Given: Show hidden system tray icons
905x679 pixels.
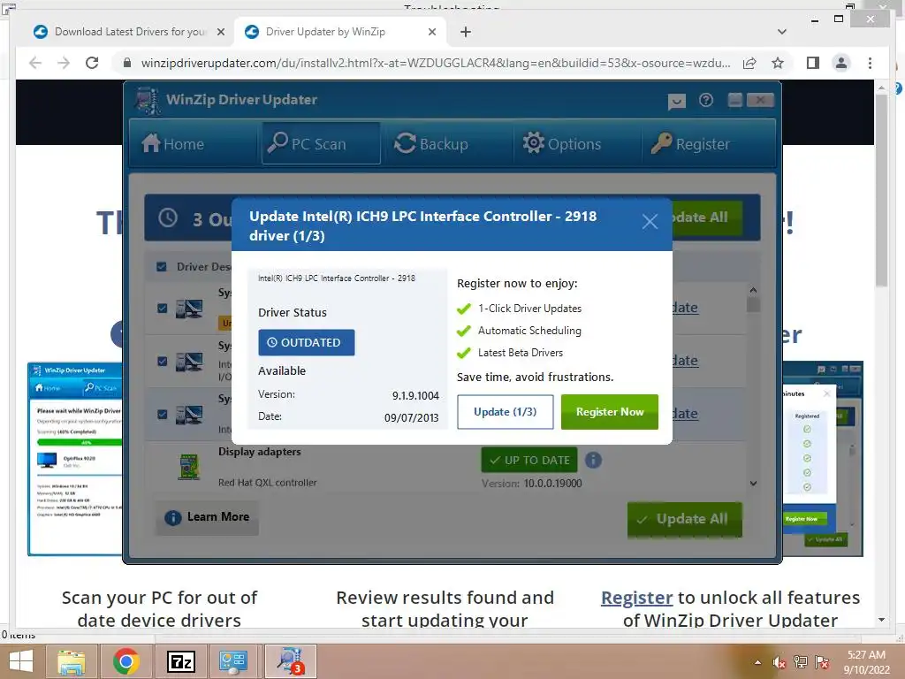Looking at the screenshot, I should 757,662.
